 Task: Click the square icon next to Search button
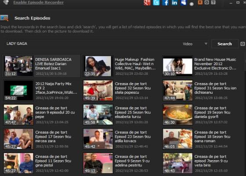(242, 44)
